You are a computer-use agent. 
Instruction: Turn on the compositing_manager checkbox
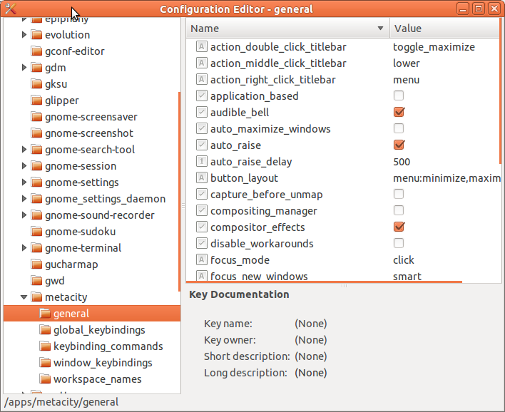(x=399, y=211)
